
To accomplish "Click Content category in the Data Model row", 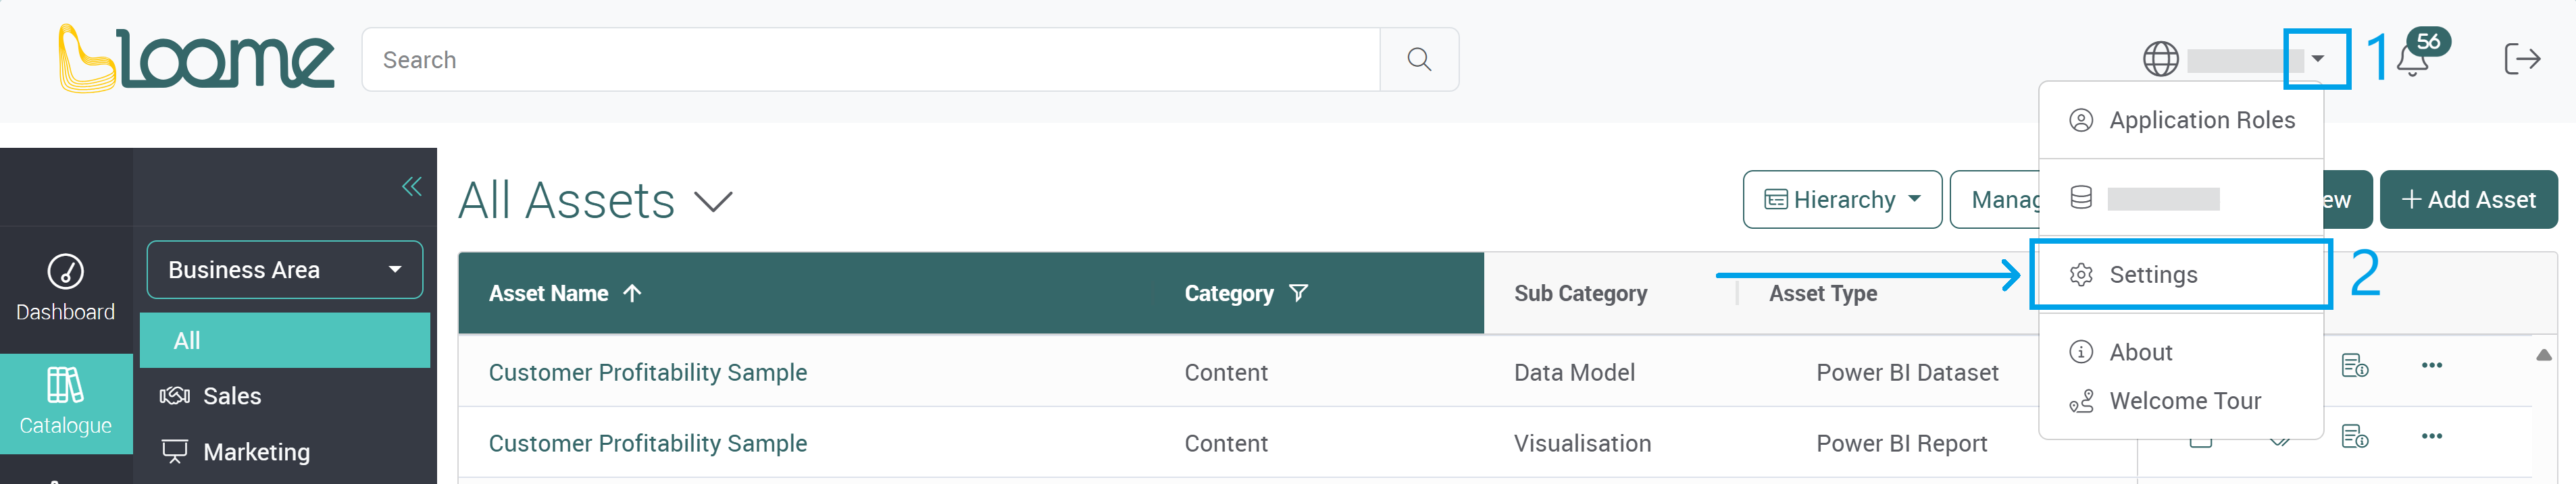I will click(x=1226, y=372).
